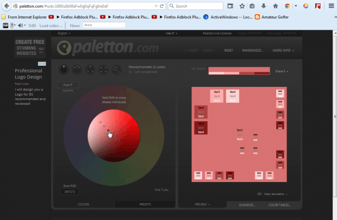Open the downloads arrow icon
This screenshot has height=220, width=337.
tap(264, 6)
